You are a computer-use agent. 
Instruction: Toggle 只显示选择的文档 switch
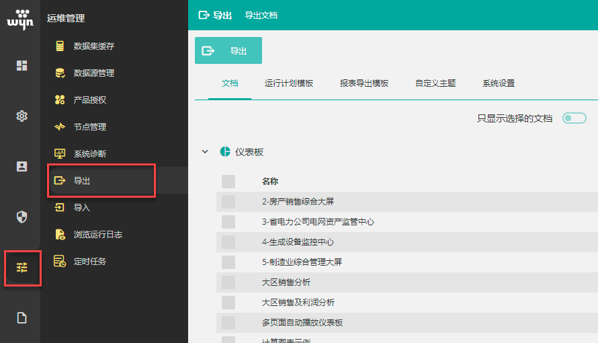tap(574, 118)
